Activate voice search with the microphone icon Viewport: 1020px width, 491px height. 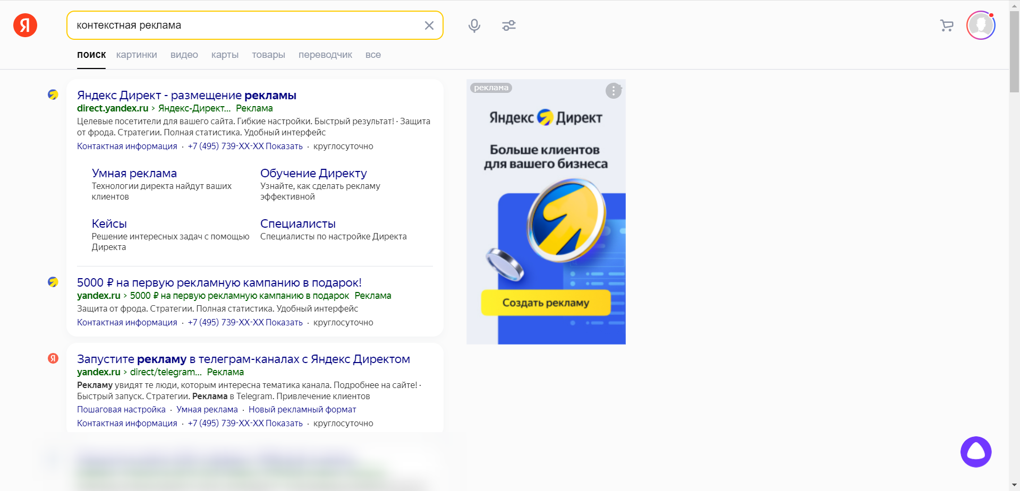click(x=474, y=25)
